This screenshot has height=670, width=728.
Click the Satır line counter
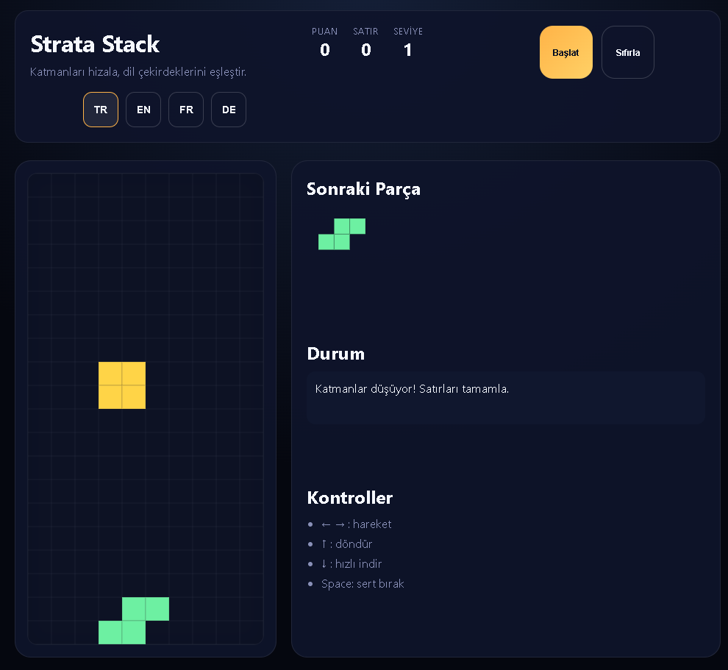coord(365,50)
